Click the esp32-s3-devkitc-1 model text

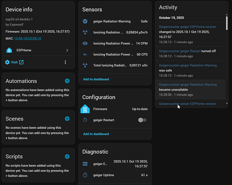tap(19, 19)
